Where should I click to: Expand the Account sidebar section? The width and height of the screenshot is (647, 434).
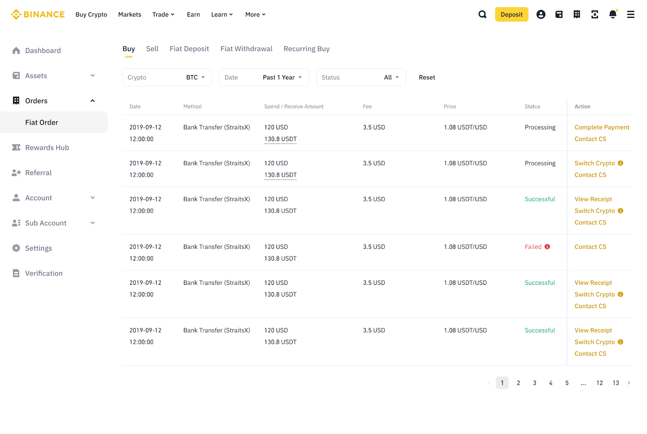click(93, 198)
